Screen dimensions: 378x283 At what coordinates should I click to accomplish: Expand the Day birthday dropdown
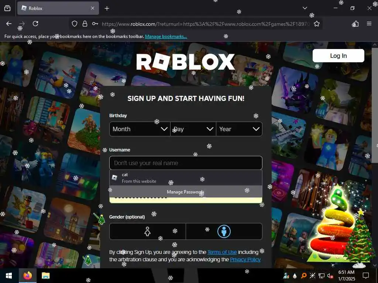pyautogui.click(x=193, y=129)
